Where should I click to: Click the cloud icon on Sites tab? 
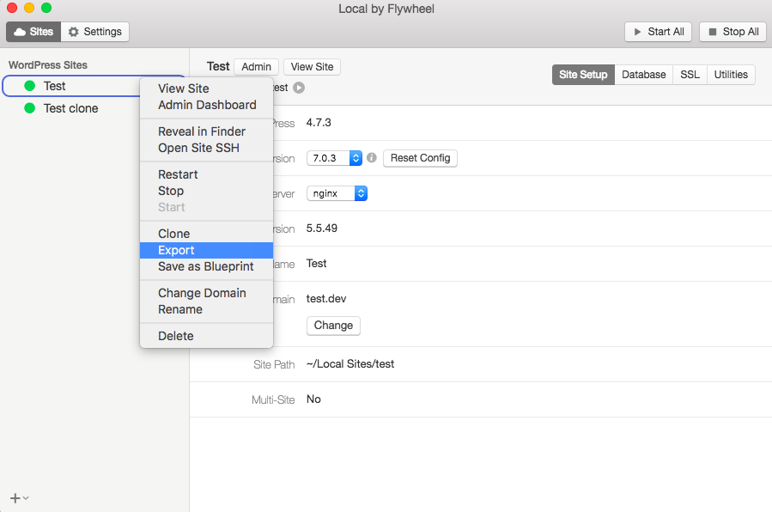click(x=20, y=32)
